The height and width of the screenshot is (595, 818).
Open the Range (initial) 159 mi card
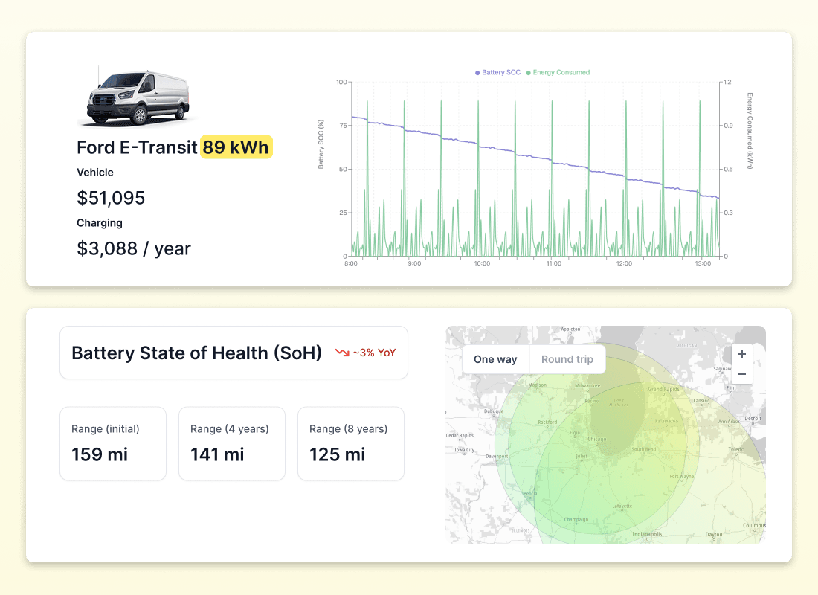[x=113, y=443]
